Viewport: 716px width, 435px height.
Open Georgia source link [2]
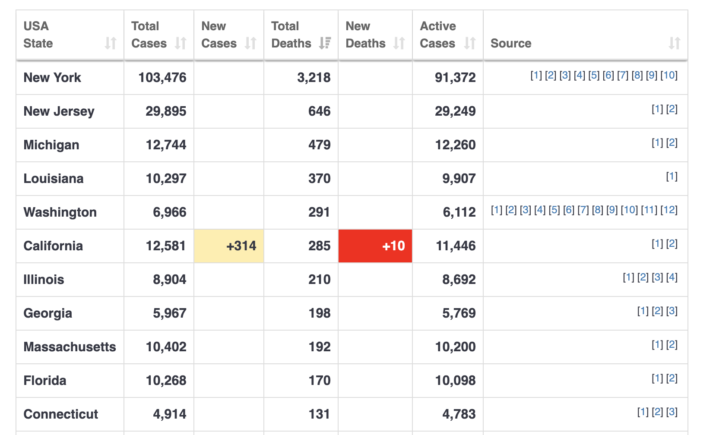[x=657, y=311]
